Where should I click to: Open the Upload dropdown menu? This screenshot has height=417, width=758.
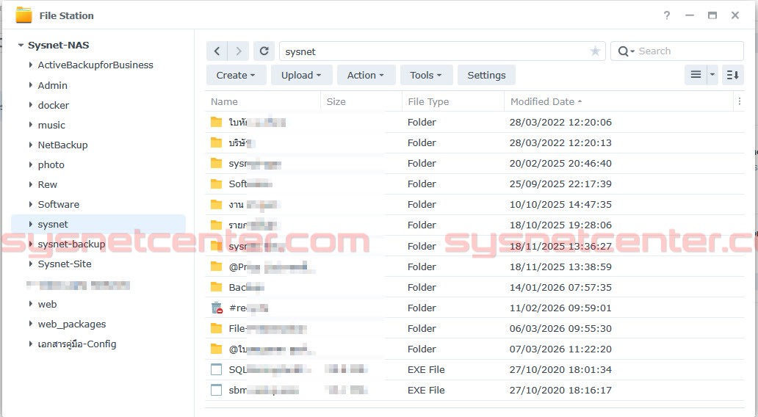301,75
